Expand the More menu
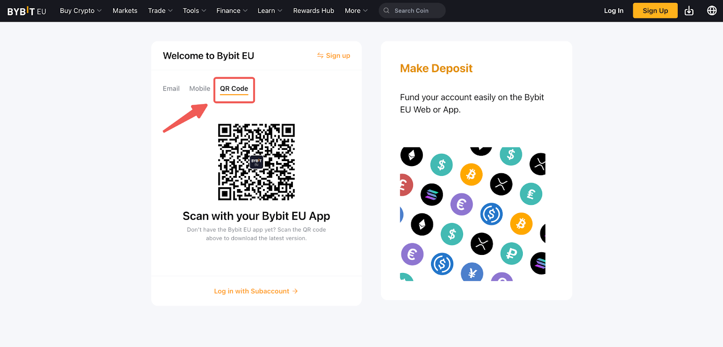Screen dimensions: 723x347 click(x=356, y=11)
